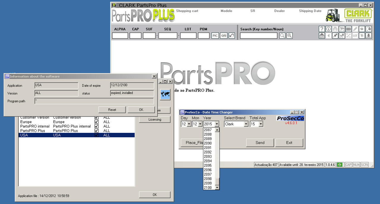Screen dimensions: 380x204
Task: Click the Exit button in ProSecCo
Action: click(x=289, y=143)
